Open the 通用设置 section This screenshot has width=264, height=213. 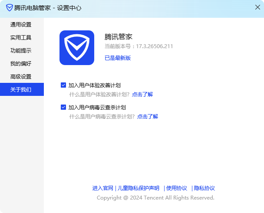pos(22,25)
